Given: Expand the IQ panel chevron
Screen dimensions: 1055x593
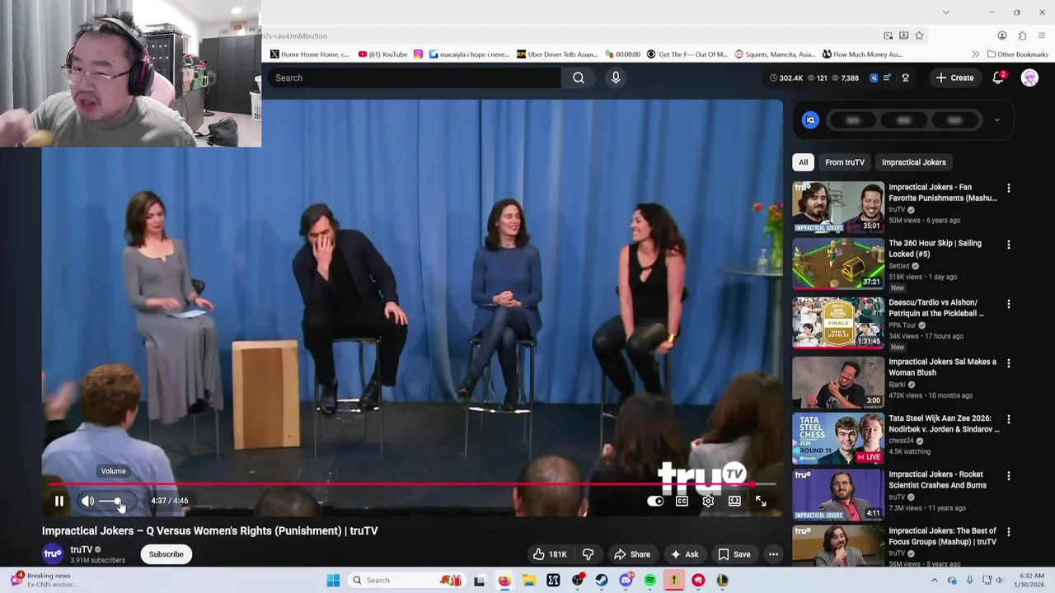Looking at the screenshot, I should pos(996,120).
